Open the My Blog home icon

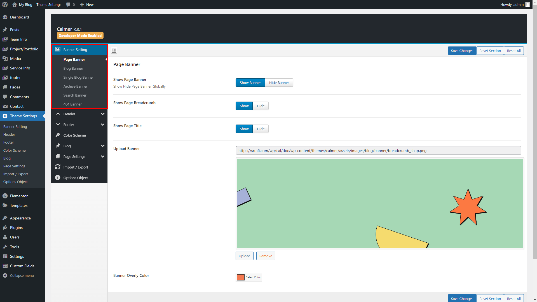pos(15,4)
